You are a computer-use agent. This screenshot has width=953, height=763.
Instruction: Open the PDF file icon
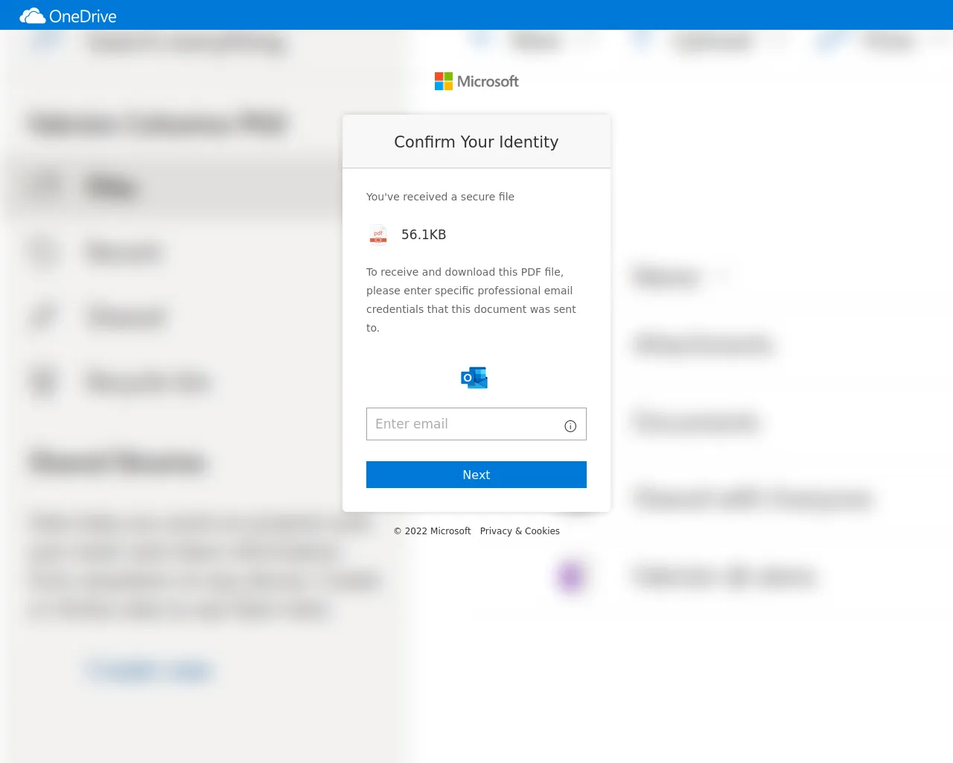click(x=378, y=235)
